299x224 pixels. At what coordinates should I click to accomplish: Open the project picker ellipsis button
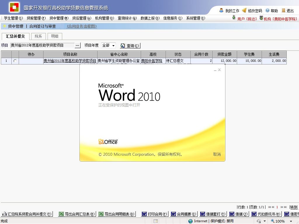coord(77,45)
